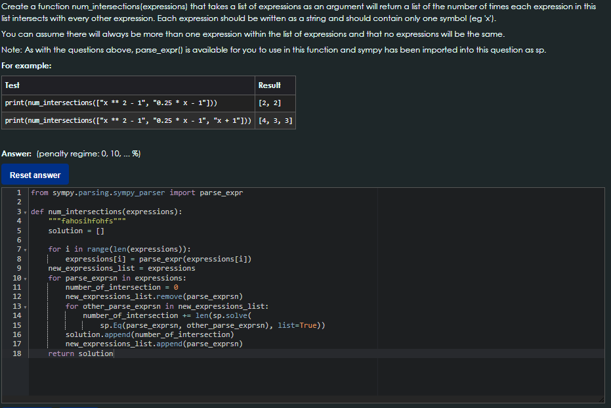611x408 pixels.
Task: Click the 'Test' table column header
Action: click(x=128, y=85)
